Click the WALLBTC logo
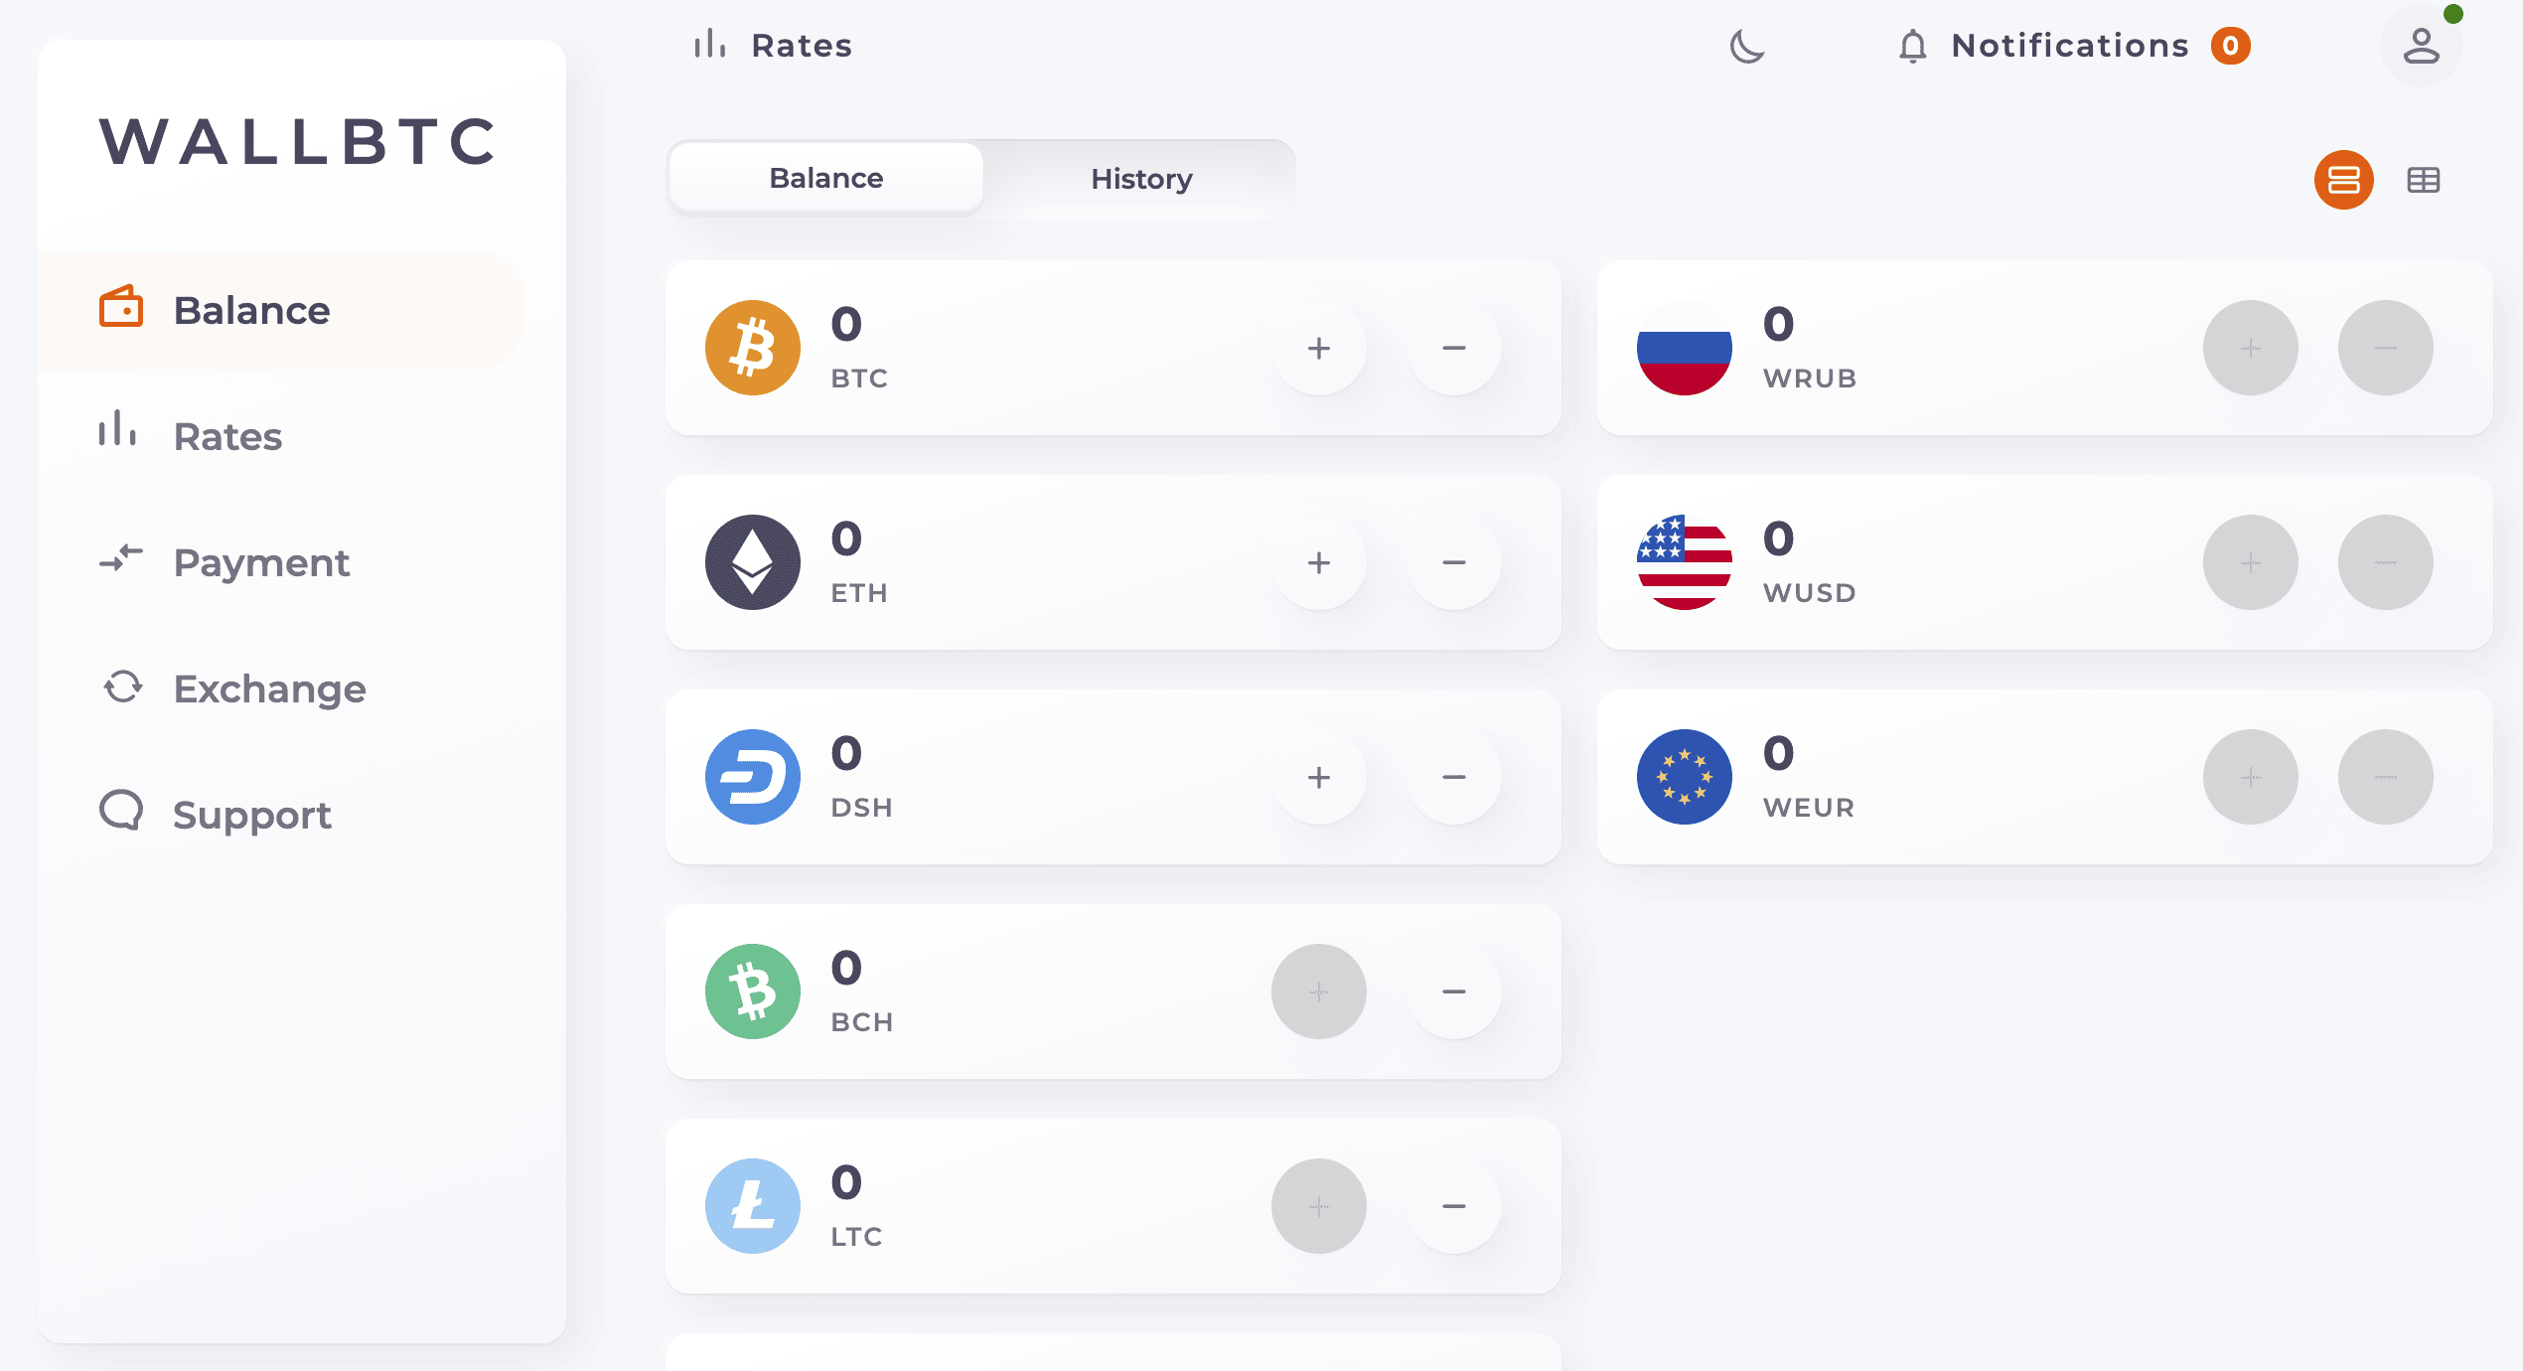Screen dimensions: 2523x1371 click(x=299, y=141)
